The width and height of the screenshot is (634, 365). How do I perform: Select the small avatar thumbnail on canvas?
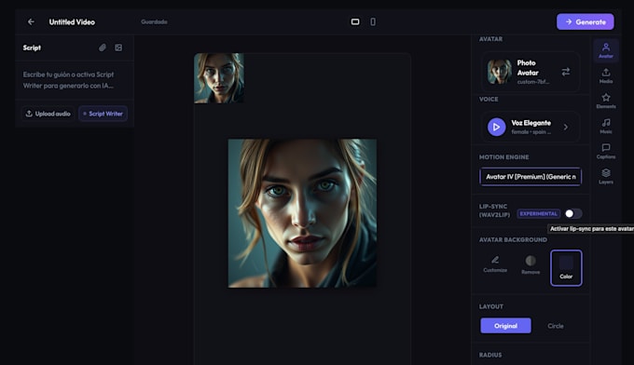coord(219,78)
